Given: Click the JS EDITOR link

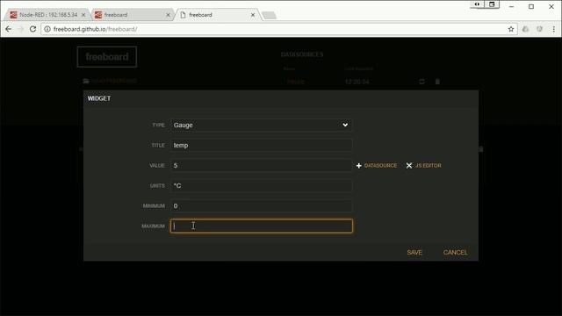Looking at the screenshot, I should click(429, 166).
